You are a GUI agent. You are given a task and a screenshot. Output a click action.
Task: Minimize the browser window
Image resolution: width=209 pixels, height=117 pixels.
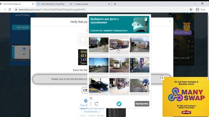195,4
